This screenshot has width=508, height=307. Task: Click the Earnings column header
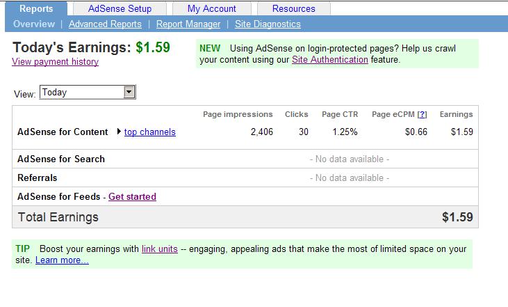(456, 114)
